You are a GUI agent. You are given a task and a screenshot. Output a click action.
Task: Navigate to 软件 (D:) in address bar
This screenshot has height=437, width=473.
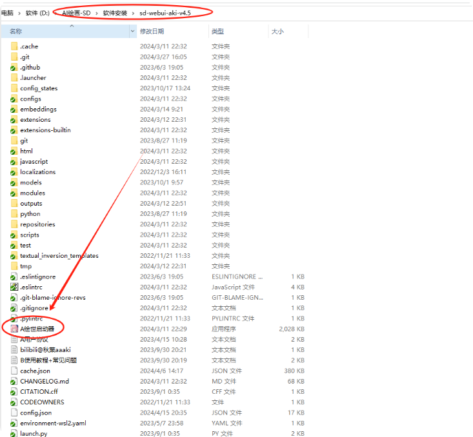37,13
